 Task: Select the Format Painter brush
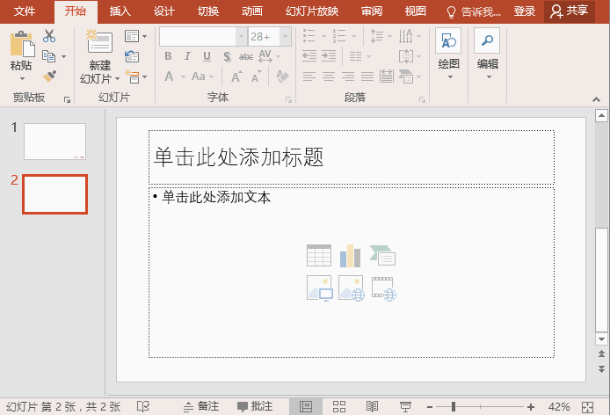pos(49,76)
